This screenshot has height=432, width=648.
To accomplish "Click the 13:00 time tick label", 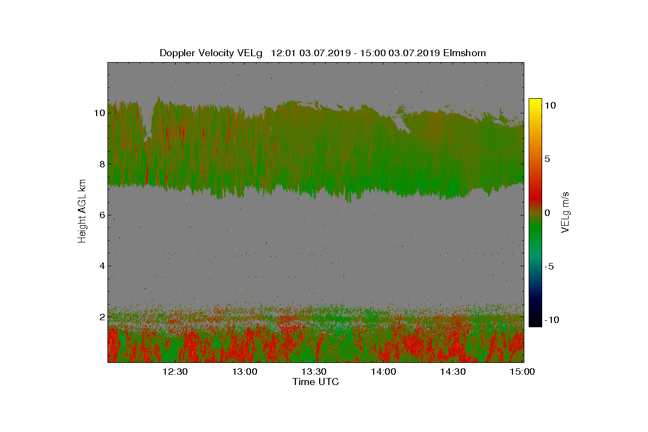I will click(x=245, y=372).
